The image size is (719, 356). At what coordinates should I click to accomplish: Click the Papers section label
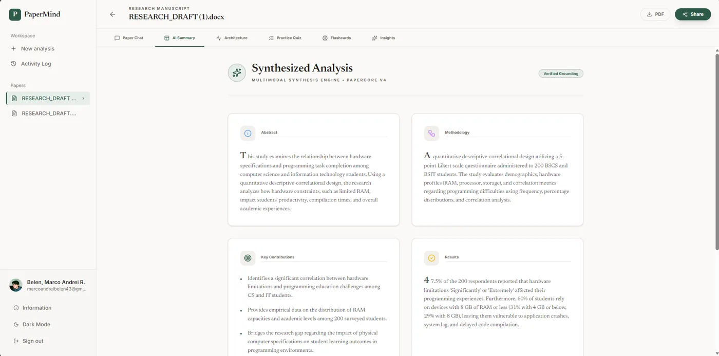point(18,86)
